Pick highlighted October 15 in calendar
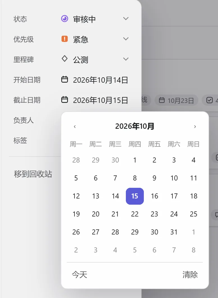 pyautogui.click(x=135, y=196)
